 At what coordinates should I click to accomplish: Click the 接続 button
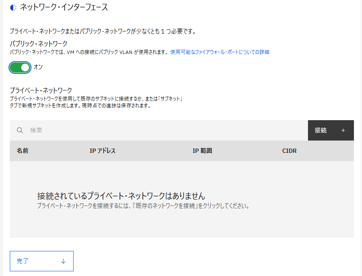click(331, 130)
